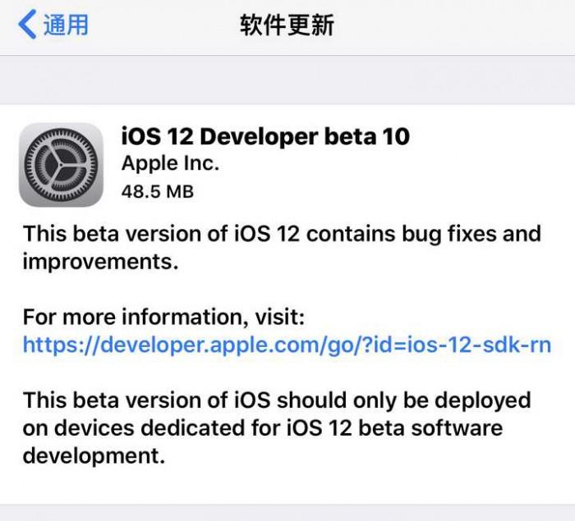
Task: Select the iOS 12 Developer beta 10 heading
Action: [x=265, y=136]
